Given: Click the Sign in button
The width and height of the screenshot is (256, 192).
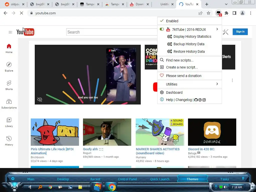Looking at the screenshot, I should [240, 32].
